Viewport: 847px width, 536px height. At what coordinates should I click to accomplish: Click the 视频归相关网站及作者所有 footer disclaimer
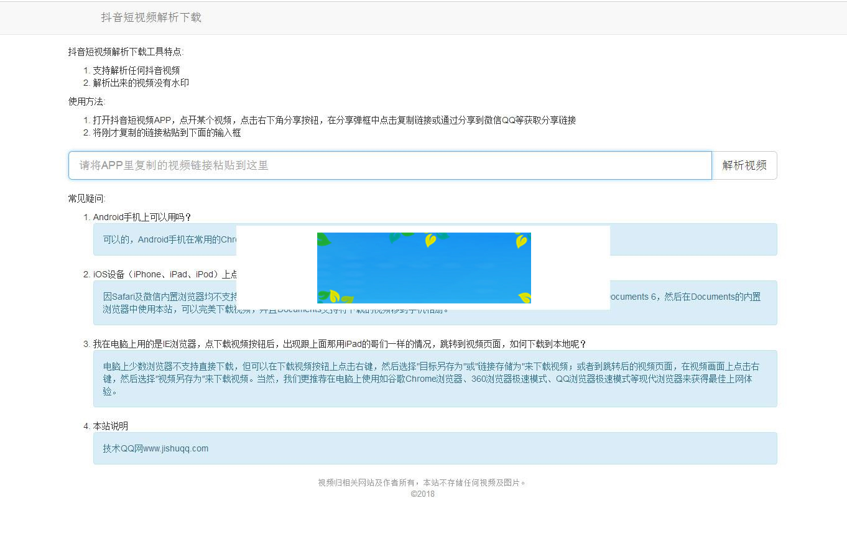click(x=423, y=482)
